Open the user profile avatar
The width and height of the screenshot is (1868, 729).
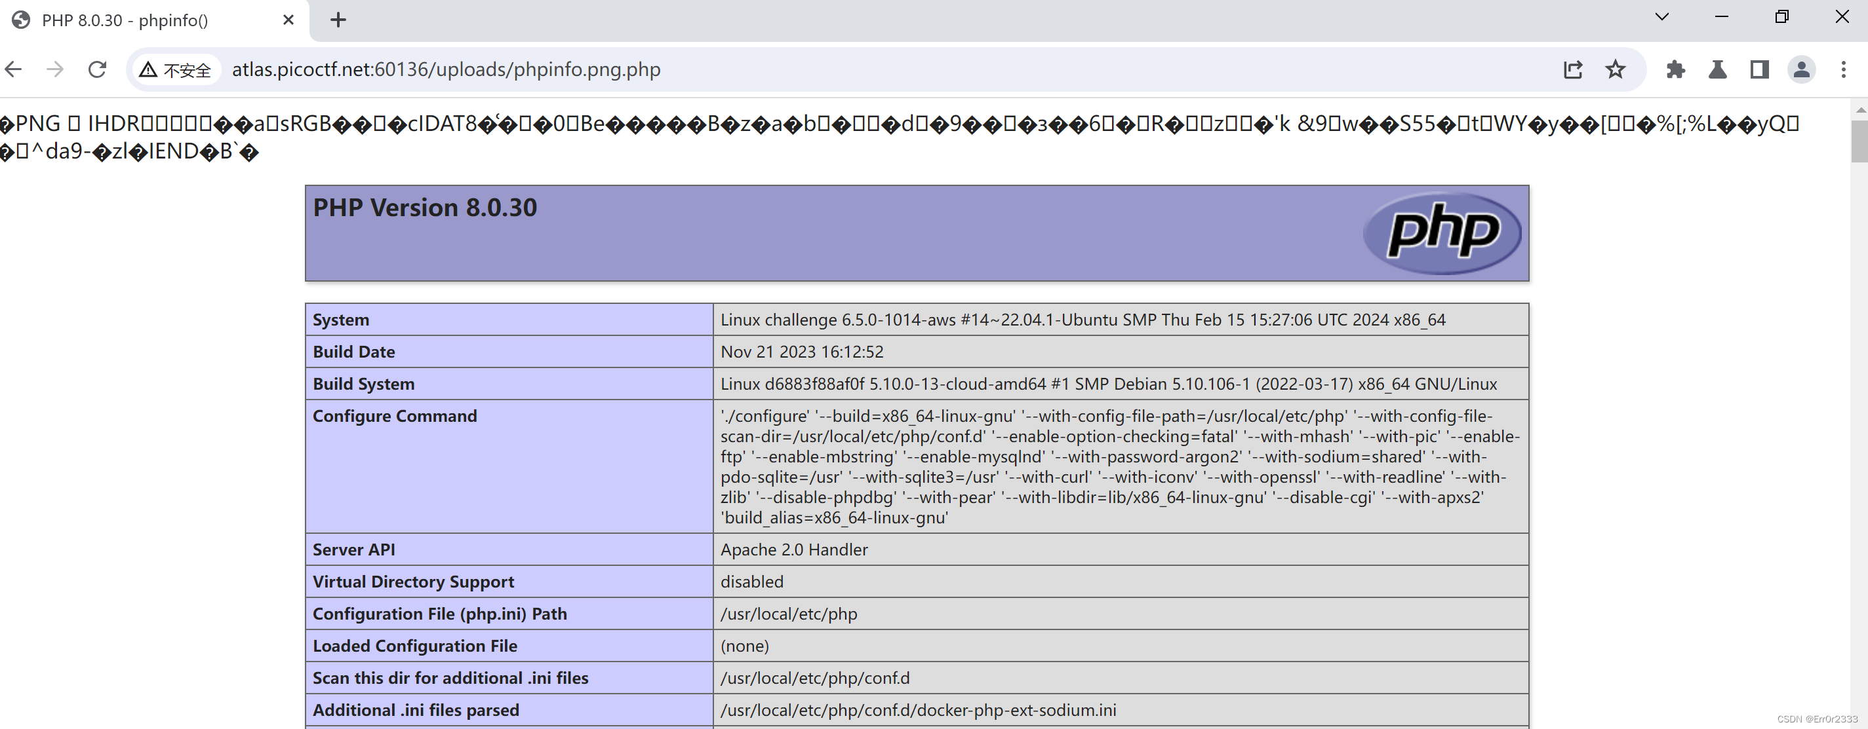[1801, 69]
